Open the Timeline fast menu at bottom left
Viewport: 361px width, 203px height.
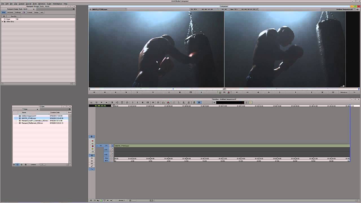[x=91, y=200]
